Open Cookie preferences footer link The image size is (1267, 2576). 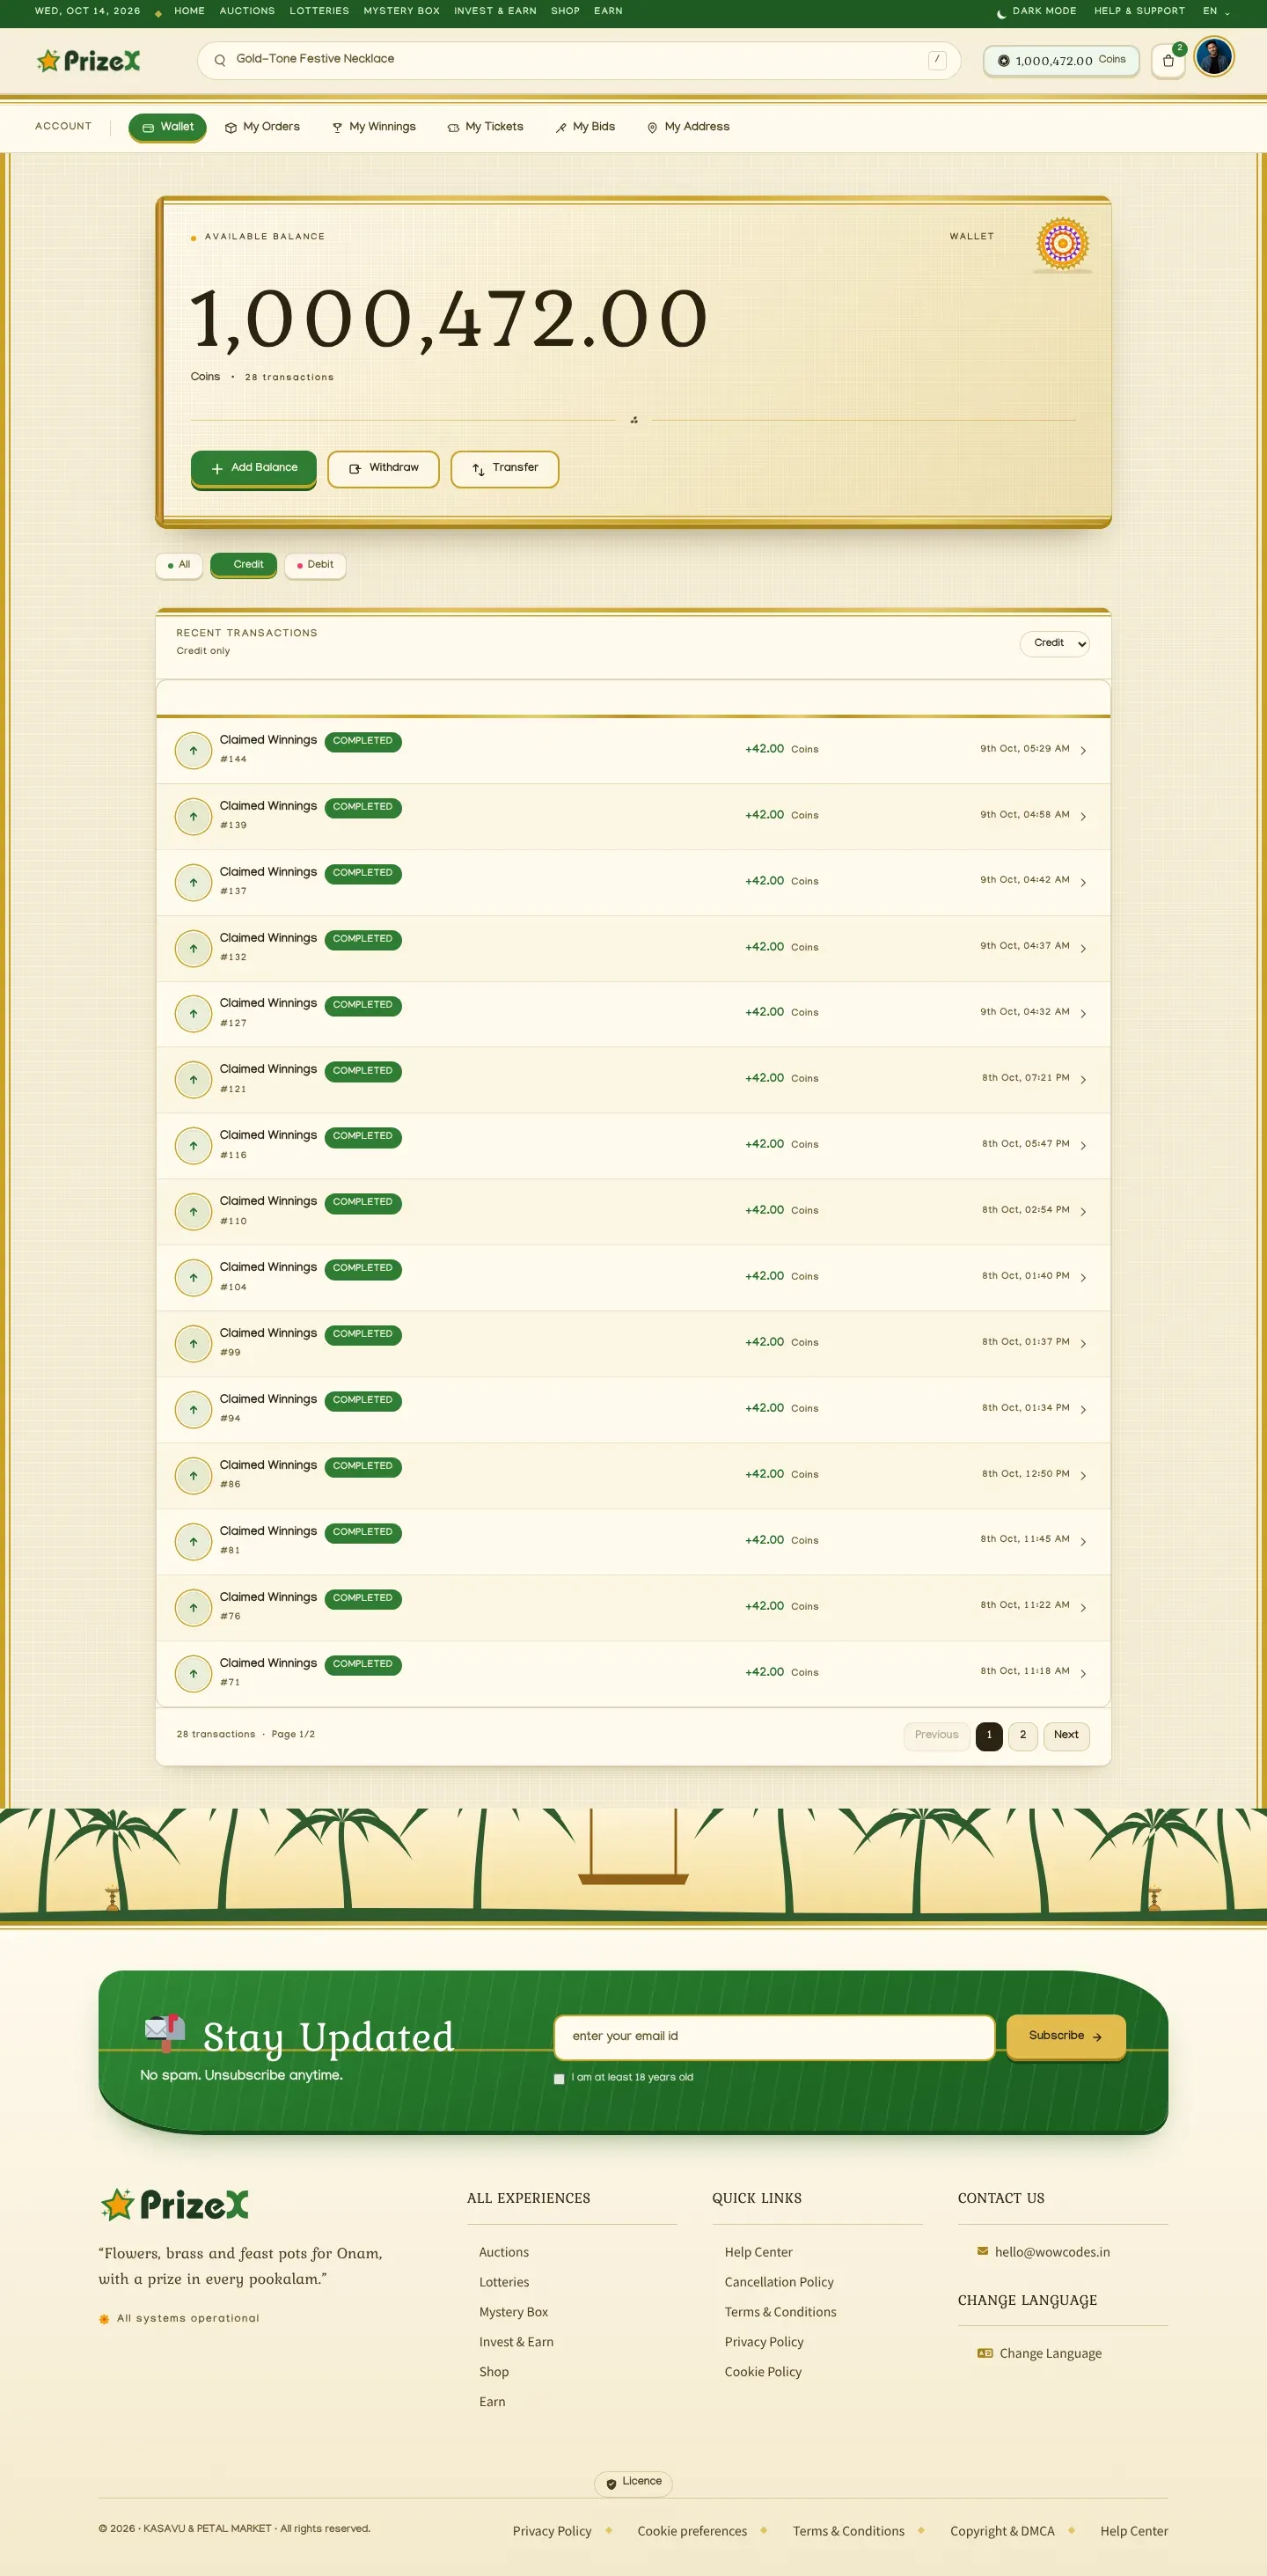692,2531
